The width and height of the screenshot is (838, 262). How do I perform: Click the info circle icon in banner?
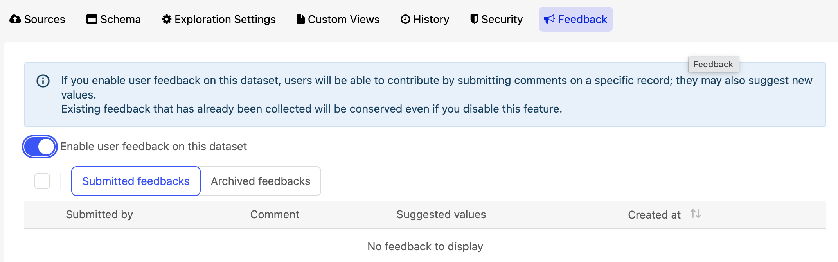click(x=43, y=81)
